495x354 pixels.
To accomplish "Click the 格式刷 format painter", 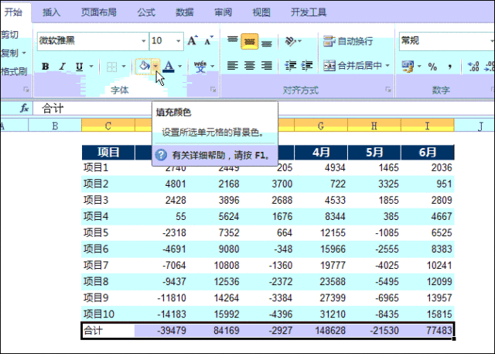I will pos(14,71).
